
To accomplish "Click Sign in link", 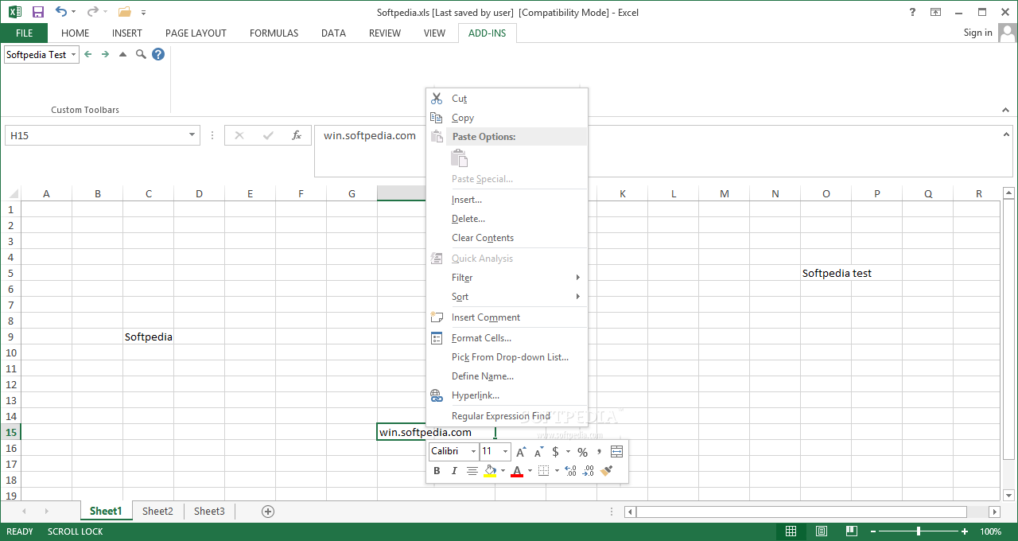I will (977, 33).
